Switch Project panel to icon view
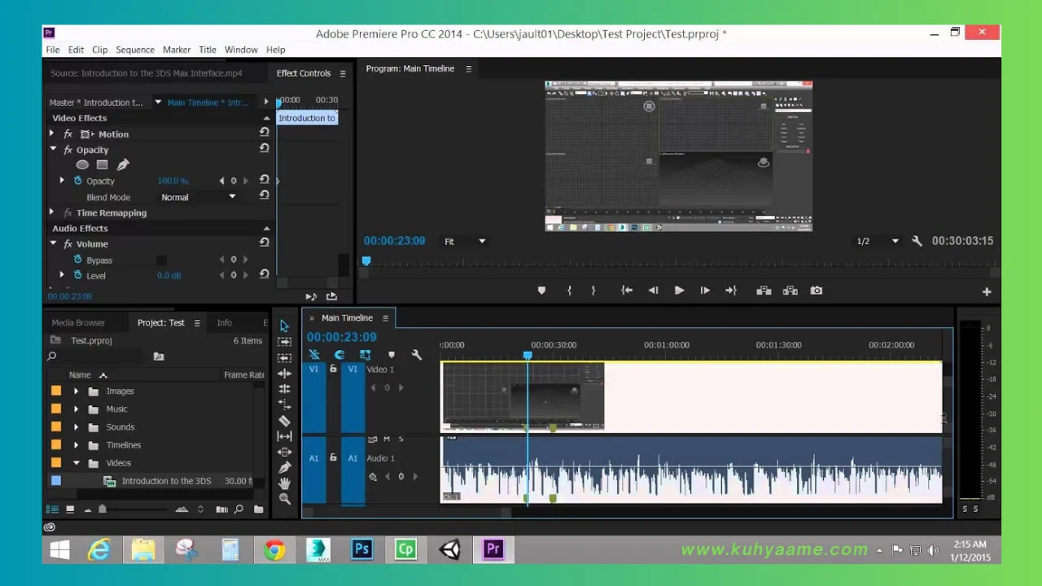 tap(70, 509)
